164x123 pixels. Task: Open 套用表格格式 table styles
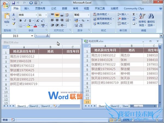tap(103, 19)
